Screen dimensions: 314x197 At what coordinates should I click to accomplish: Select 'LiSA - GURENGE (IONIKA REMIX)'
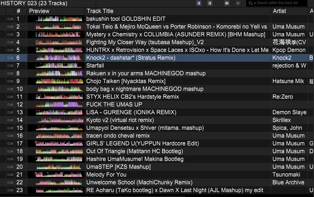pos(131,112)
